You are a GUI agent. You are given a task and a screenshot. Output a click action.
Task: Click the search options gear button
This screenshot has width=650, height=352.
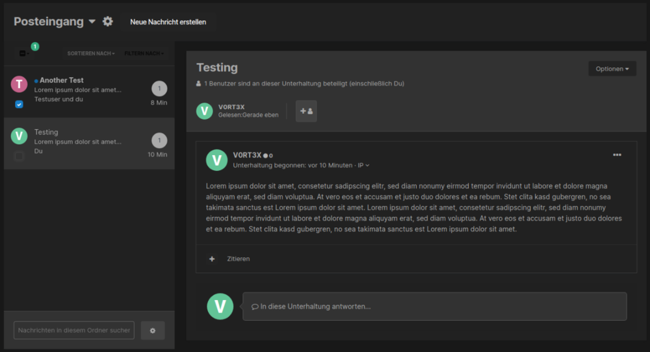coord(153,331)
